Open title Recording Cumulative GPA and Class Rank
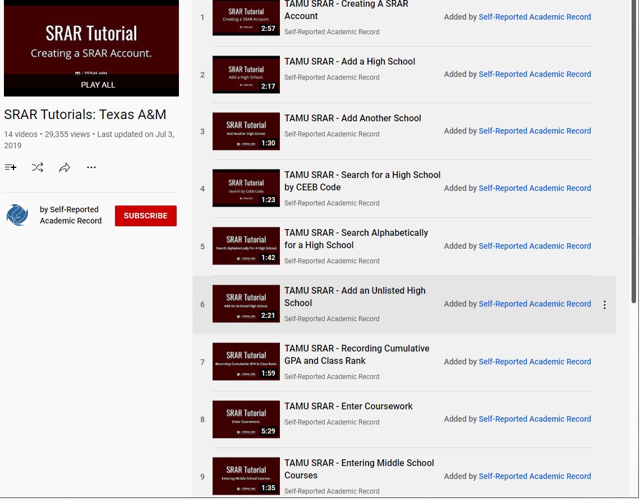This screenshot has height=502, width=640. (357, 354)
